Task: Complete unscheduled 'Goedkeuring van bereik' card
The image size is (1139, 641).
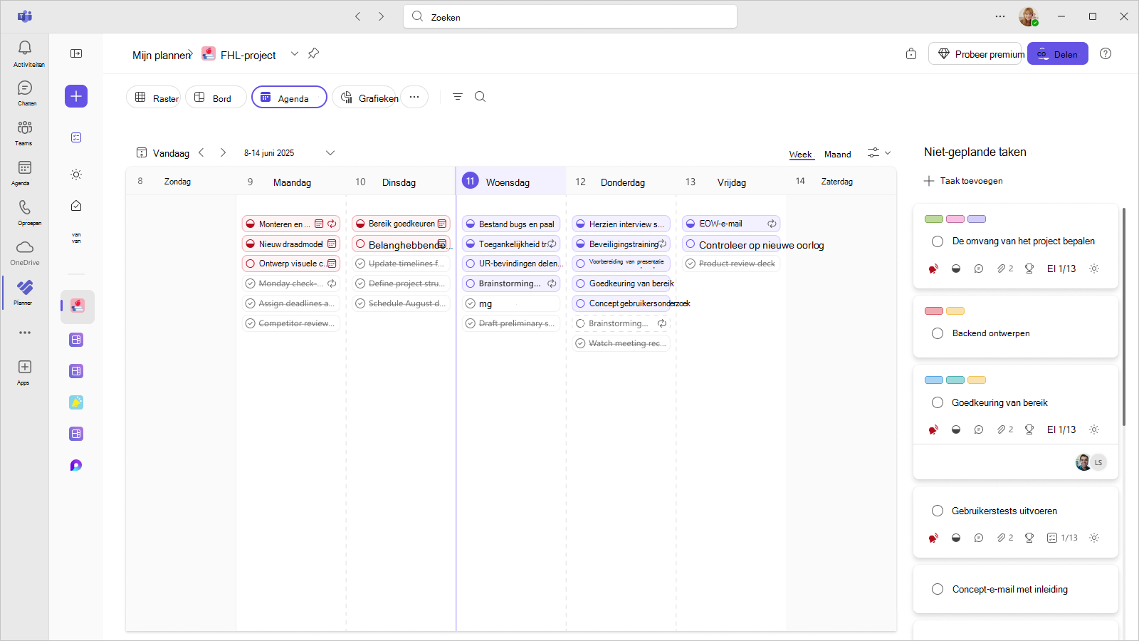Action: [938, 402]
